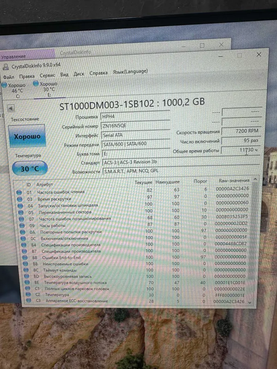
Task: Click the attribute list scroll-down arrow
Action: tap(250, 303)
